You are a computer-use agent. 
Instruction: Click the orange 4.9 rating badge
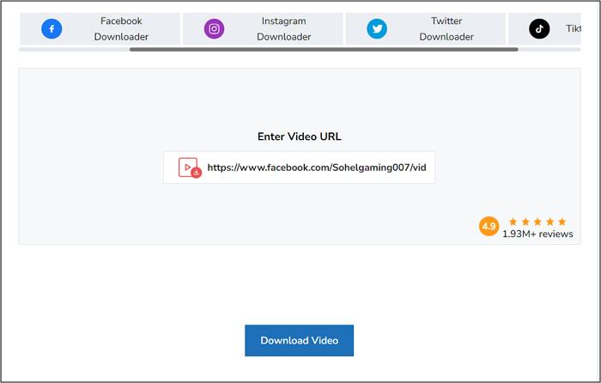489,226
